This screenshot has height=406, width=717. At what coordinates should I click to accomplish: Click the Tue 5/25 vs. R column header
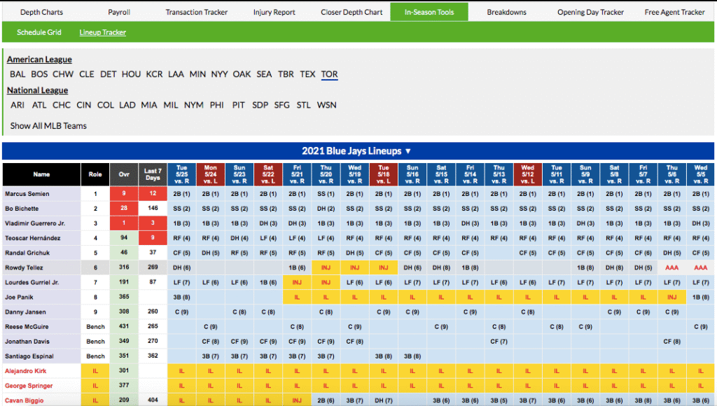click(181, 174)
